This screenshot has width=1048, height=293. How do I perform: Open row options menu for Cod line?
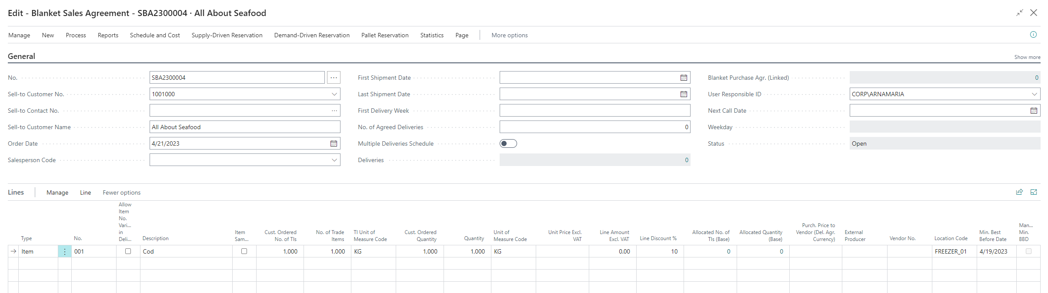[65, 251]
